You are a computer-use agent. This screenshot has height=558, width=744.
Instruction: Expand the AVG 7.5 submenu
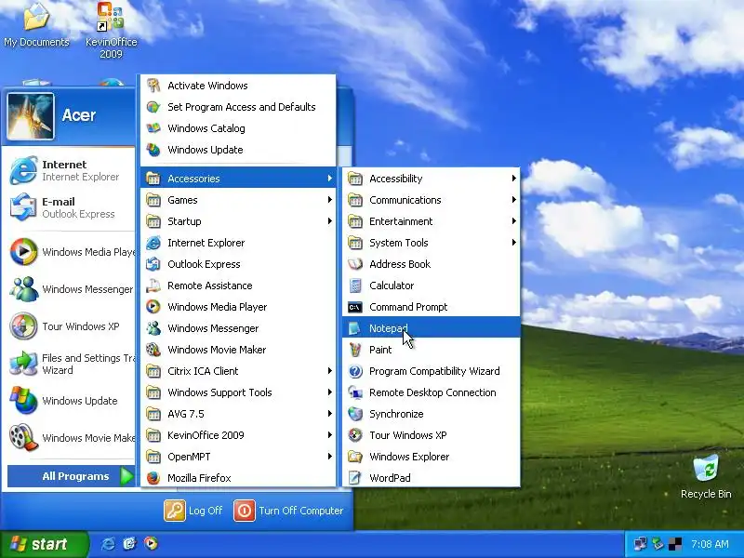pyautogui.click(x=238, y=414)
